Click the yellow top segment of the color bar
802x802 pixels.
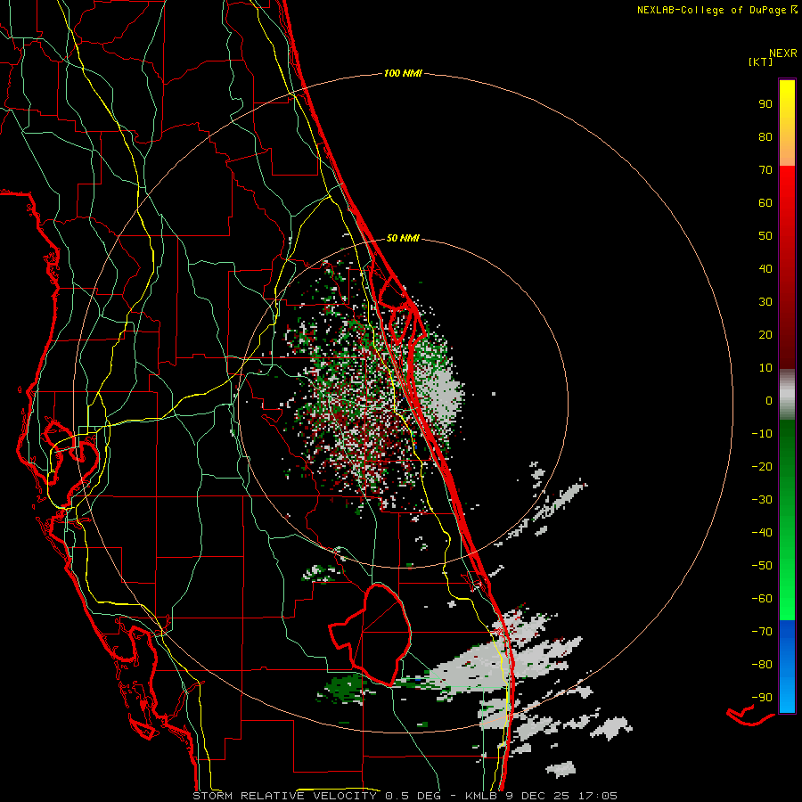point(787,123)
